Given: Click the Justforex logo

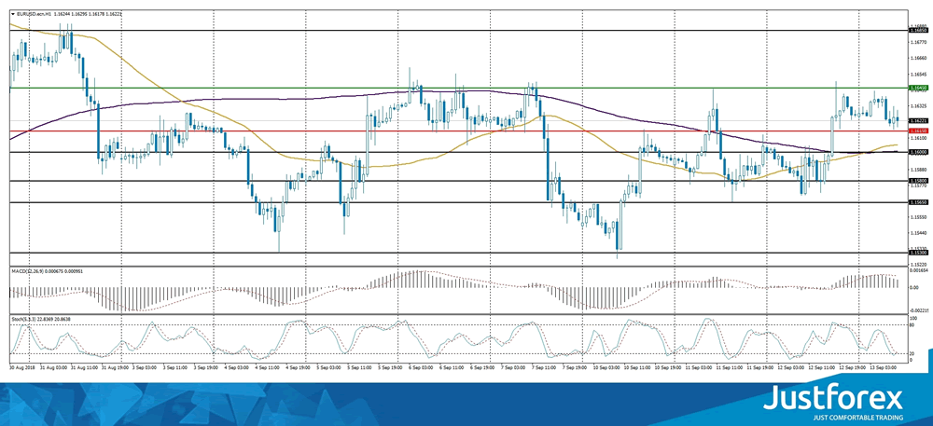Looking at the screenshot, I should click(833, 401).
